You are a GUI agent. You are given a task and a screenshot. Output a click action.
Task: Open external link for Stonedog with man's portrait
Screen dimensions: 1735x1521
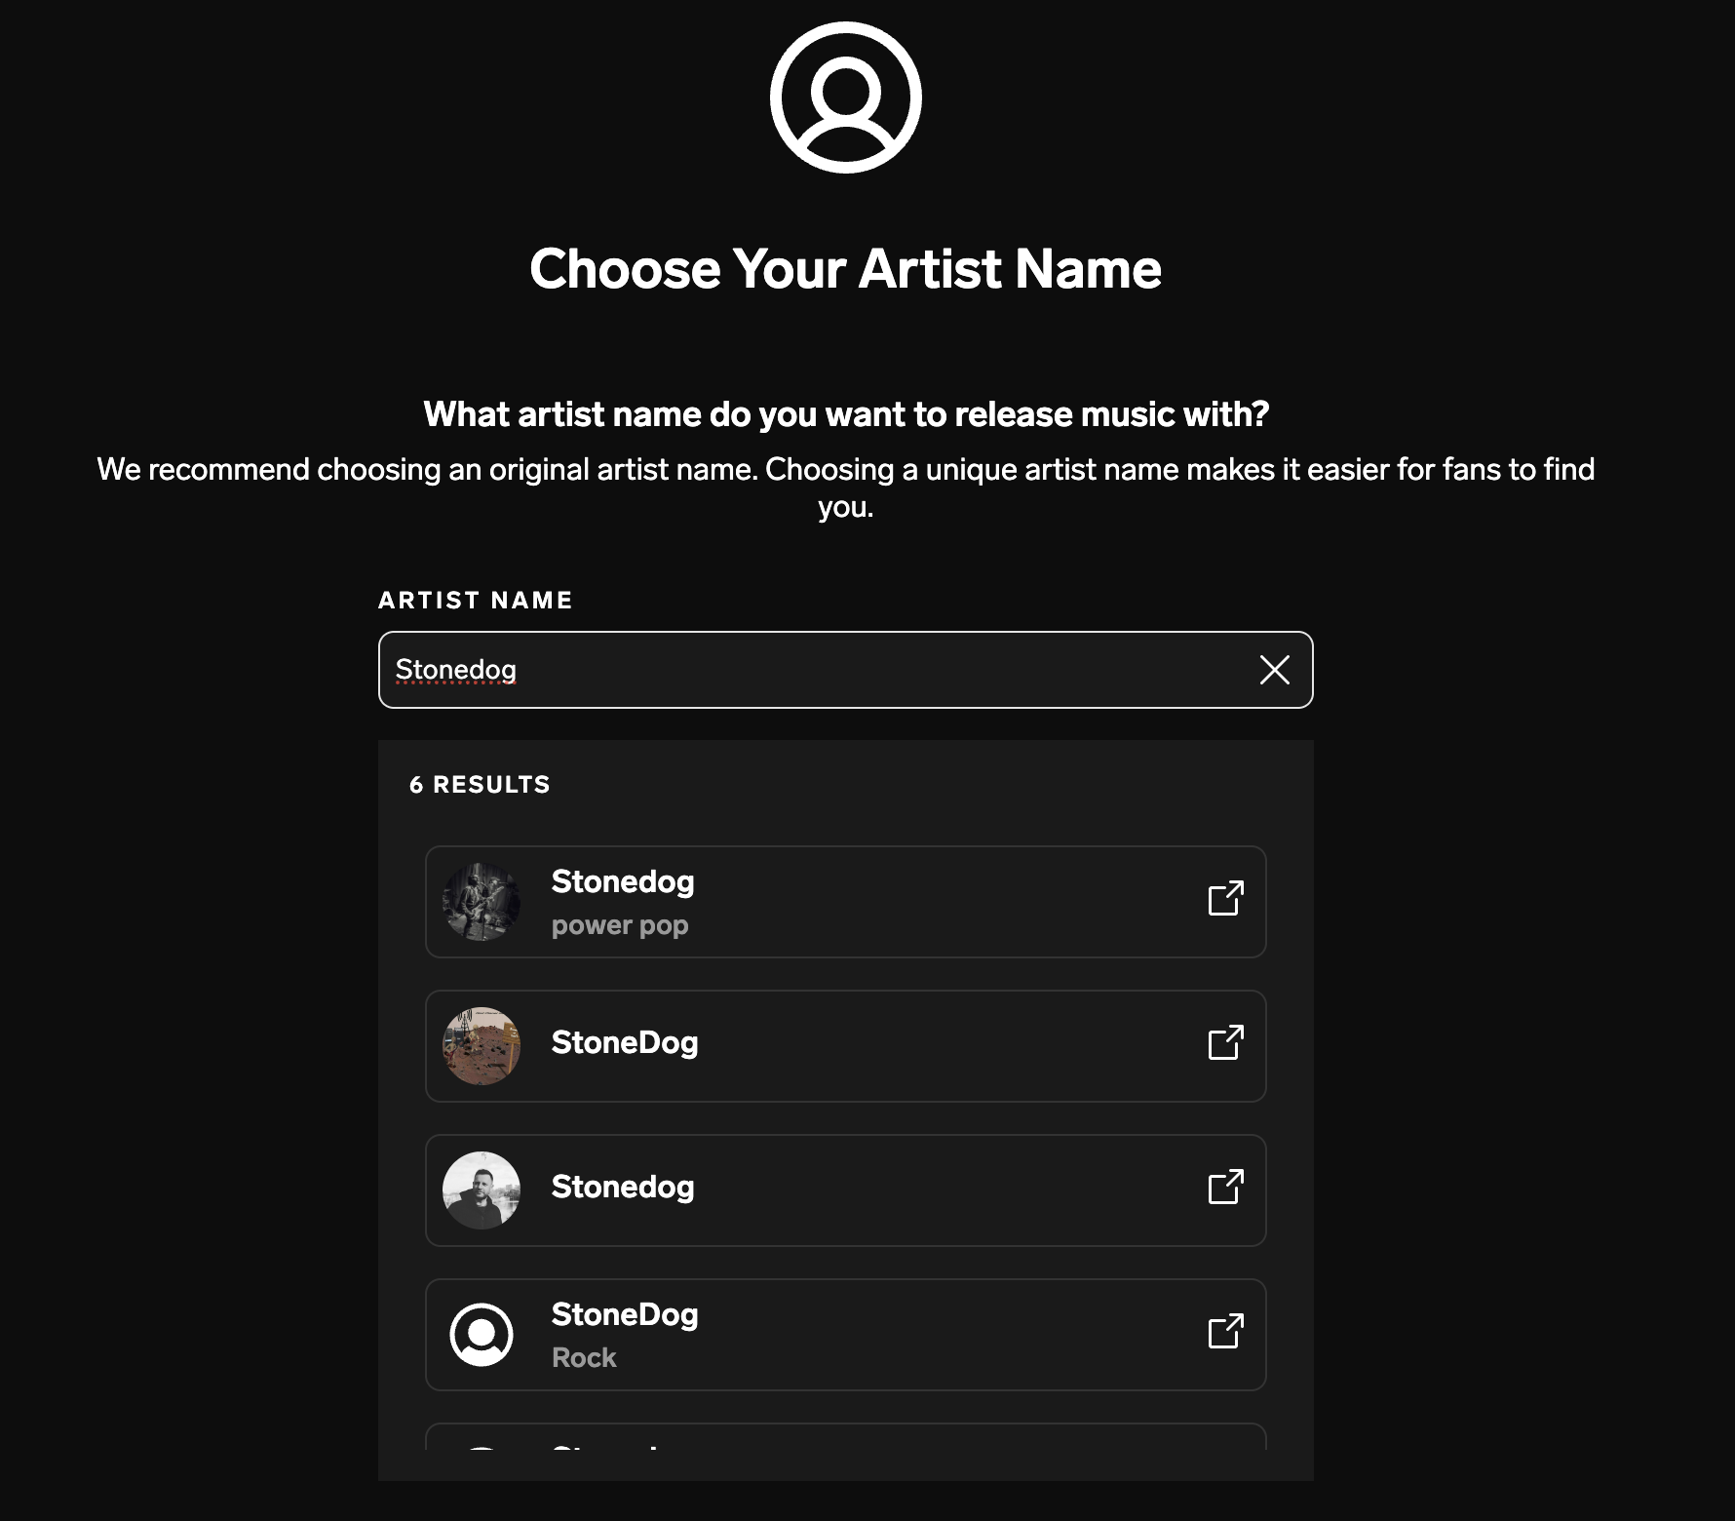[x=1225, y=1188]
